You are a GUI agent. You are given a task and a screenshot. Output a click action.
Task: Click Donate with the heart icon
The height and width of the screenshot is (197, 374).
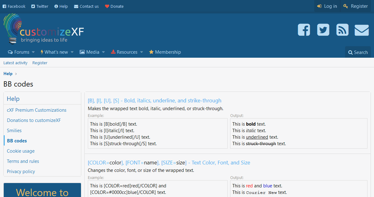114,6
